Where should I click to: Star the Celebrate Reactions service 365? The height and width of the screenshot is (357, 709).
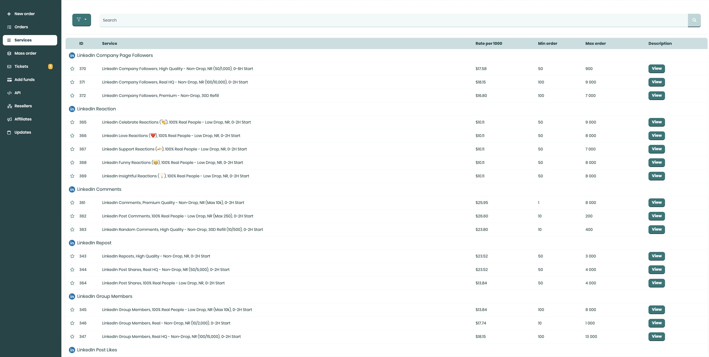72,122
